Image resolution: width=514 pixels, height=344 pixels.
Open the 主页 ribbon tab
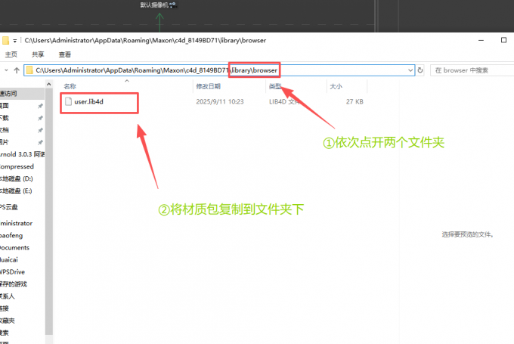click(x=11, y=54)
